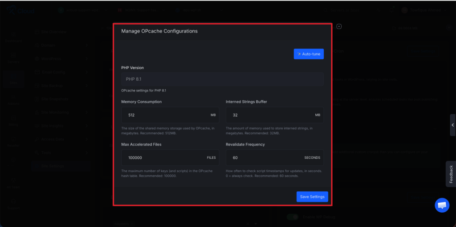Open Site Overview in the sidebar
456x227 pixels.
coord(53,32)
